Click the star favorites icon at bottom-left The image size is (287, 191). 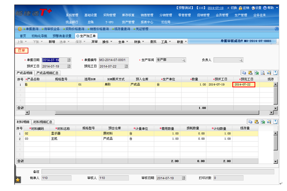click(18, 180)
